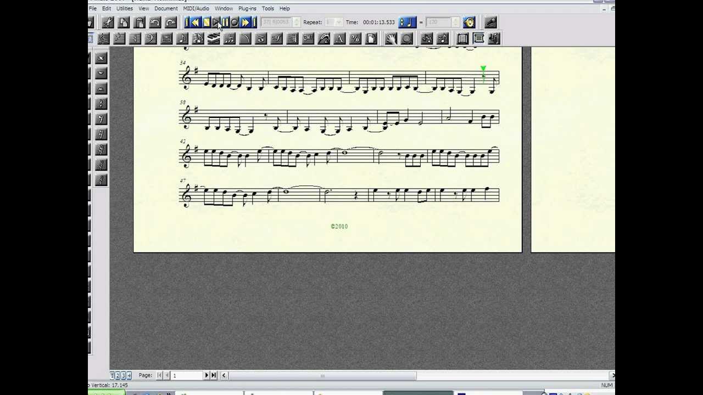
Task: Select the Speedy Entry tool
Action: [x=198, y=38]
